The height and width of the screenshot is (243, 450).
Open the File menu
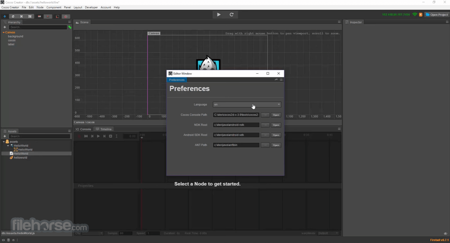pos(24,7)
